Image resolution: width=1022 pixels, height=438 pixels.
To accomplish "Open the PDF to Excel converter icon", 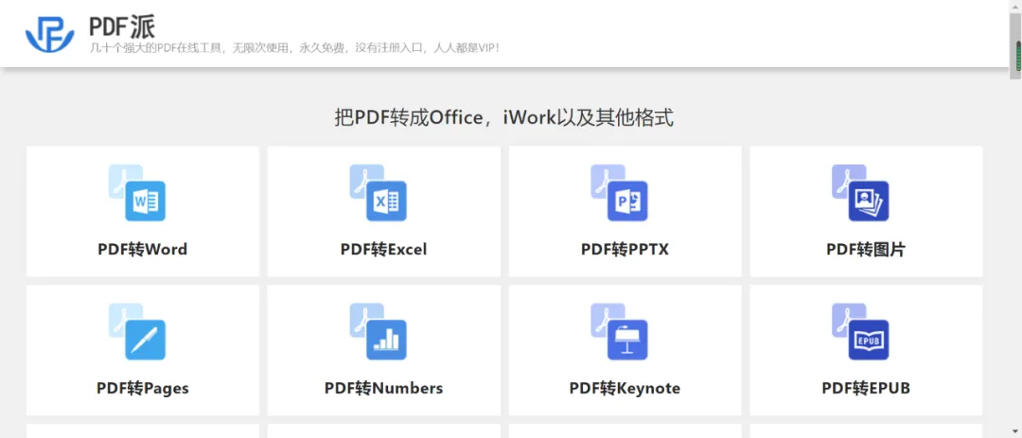I will coord(378,193).
